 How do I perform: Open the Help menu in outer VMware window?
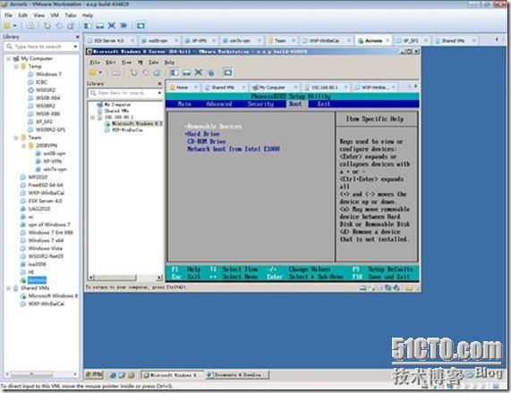88,15
